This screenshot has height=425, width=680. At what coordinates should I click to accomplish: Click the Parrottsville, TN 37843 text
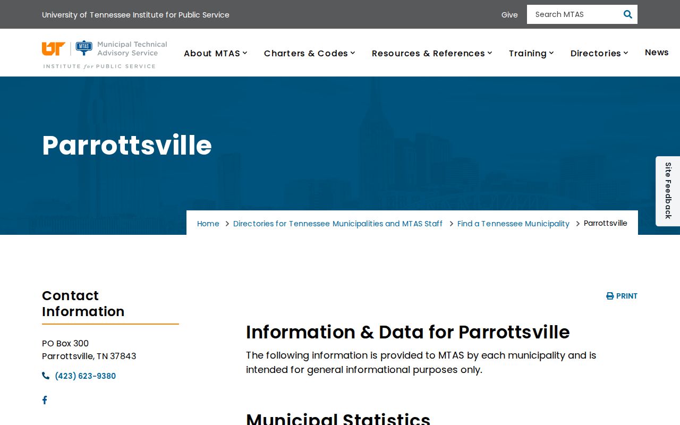(x=89, y=356)
